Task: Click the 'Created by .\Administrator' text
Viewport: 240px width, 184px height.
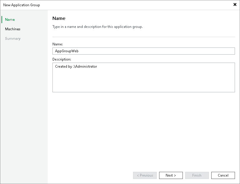Action: [76, 66]
